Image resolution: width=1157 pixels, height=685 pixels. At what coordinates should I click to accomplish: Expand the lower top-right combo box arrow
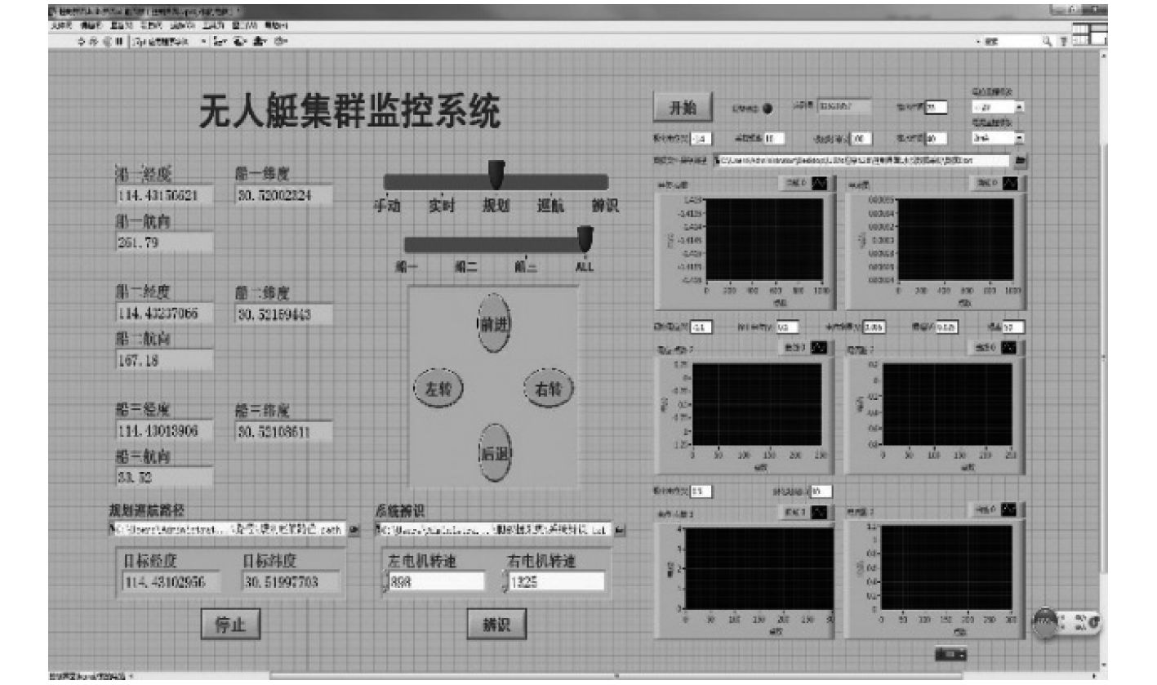[x=1019, y=139]
